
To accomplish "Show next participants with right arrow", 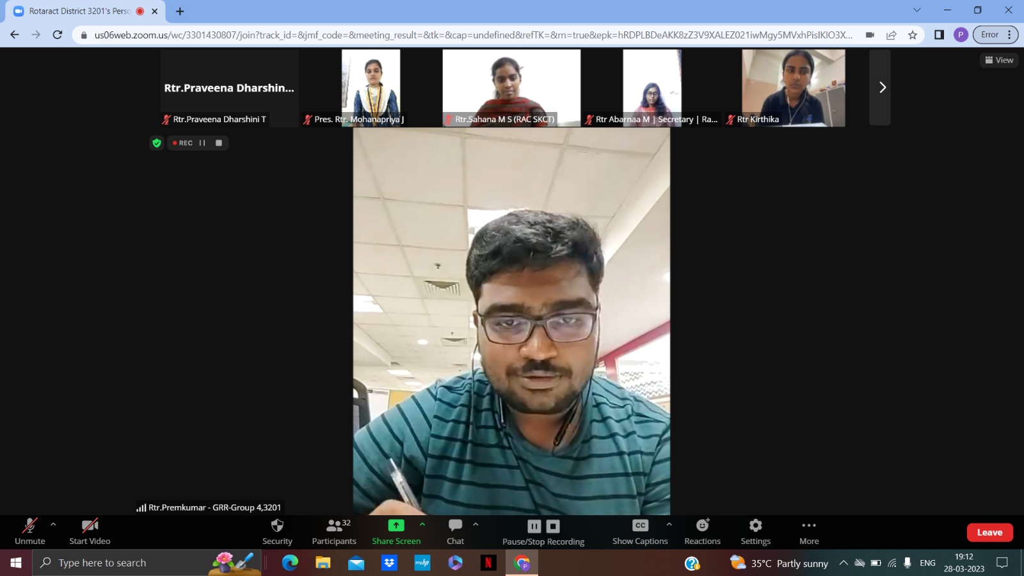I will point(882,88).
